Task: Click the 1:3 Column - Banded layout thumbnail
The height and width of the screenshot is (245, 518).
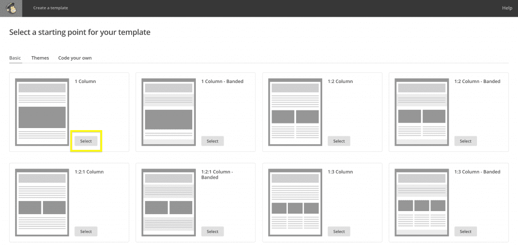Action: tap(421, 202)
